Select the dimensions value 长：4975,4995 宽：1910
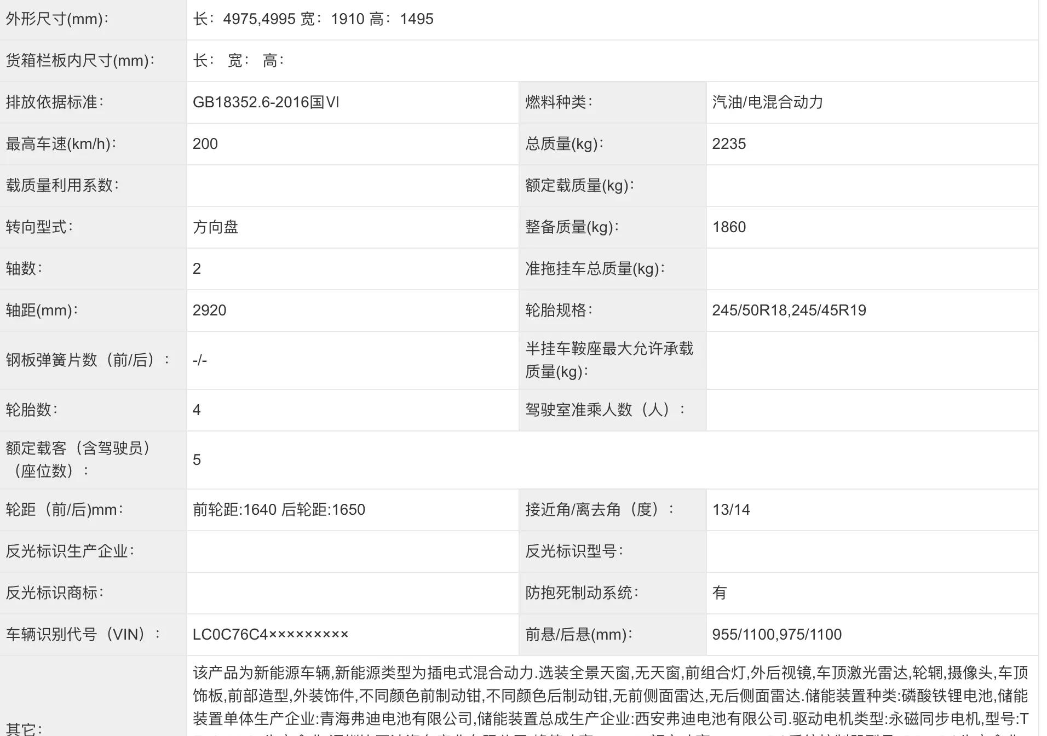The width and height of the screenshot is (1047, 736). coord(279,19)
